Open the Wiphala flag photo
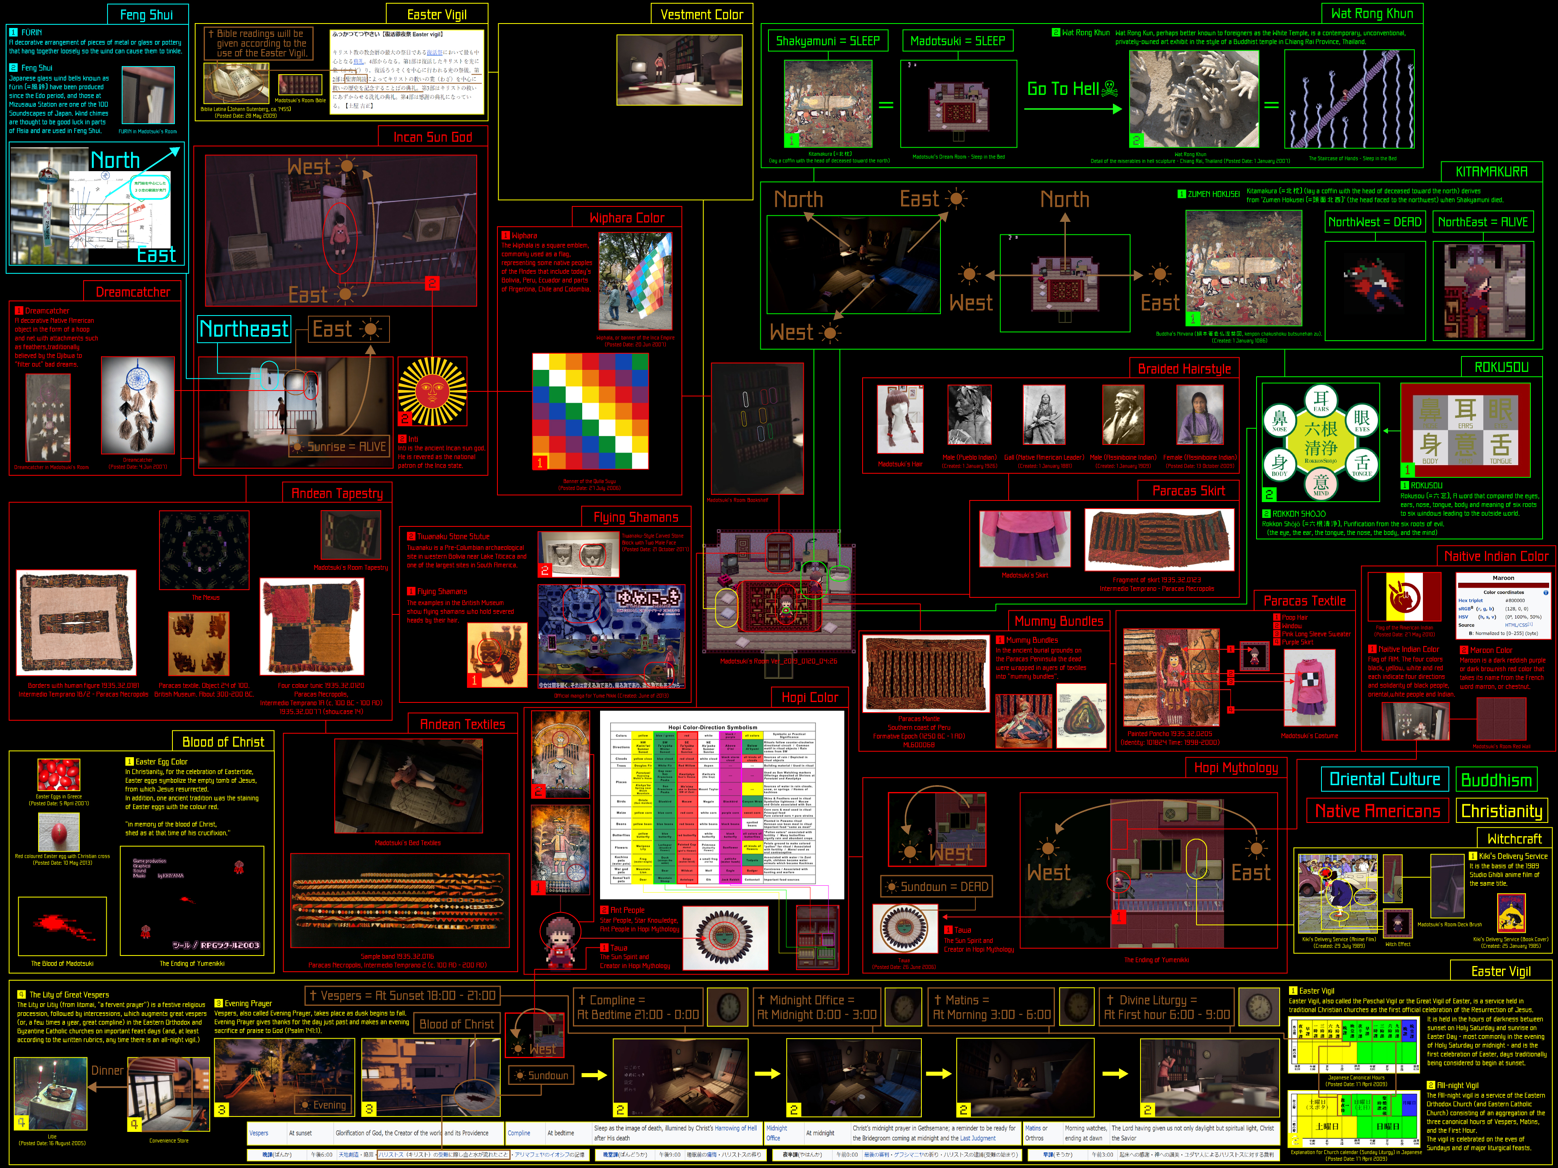 (635, 281)
